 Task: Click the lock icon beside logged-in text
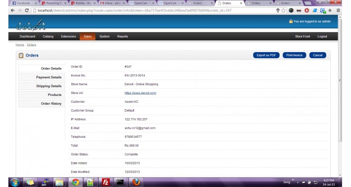pos(291,21)
